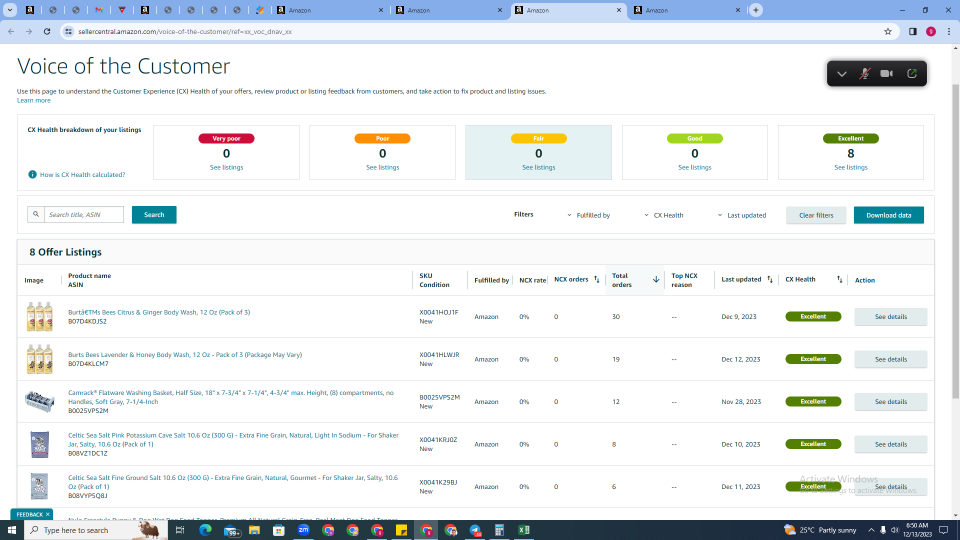The height and width of the screenshot is (540, 960).
Task: Open File Explorer from the taskbar
Action: coord(254,530)
